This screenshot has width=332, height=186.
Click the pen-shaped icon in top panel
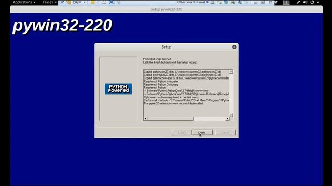(298, 2)
